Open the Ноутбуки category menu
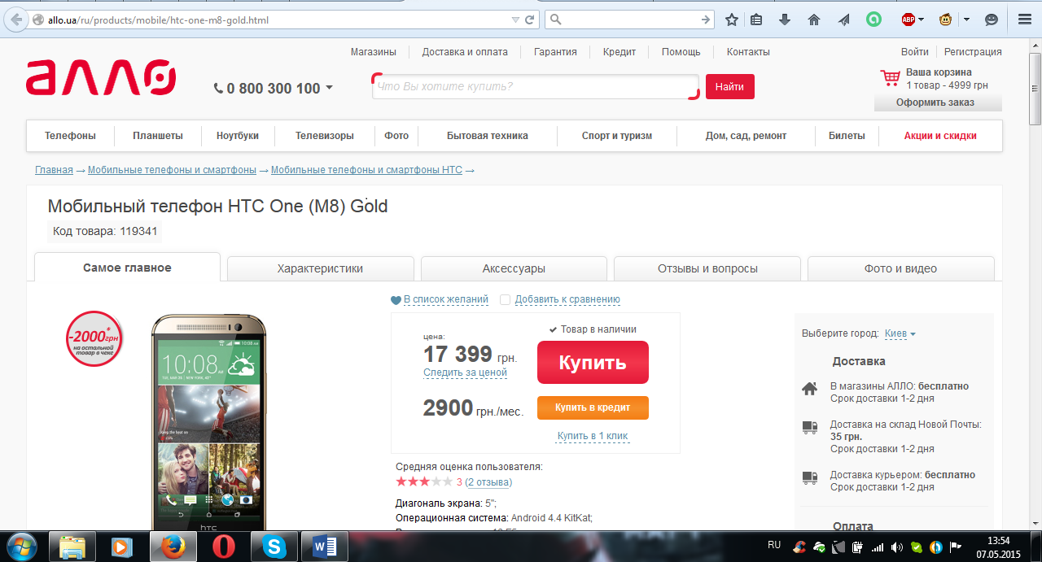 [x=238, y=136]
